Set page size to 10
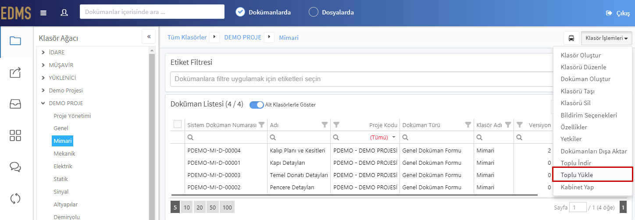635x220 pixels. [186, 207]
